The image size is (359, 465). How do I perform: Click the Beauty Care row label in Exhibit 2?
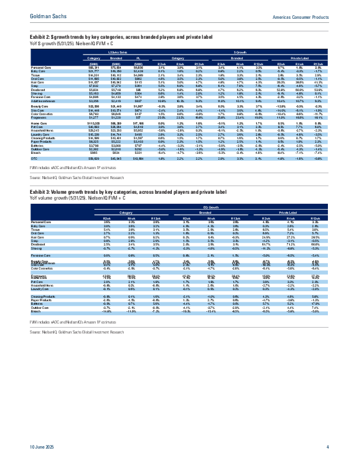(39, 106)
